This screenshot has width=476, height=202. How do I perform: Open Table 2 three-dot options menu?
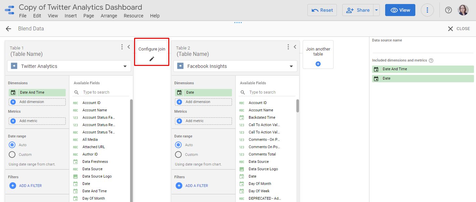288,47
